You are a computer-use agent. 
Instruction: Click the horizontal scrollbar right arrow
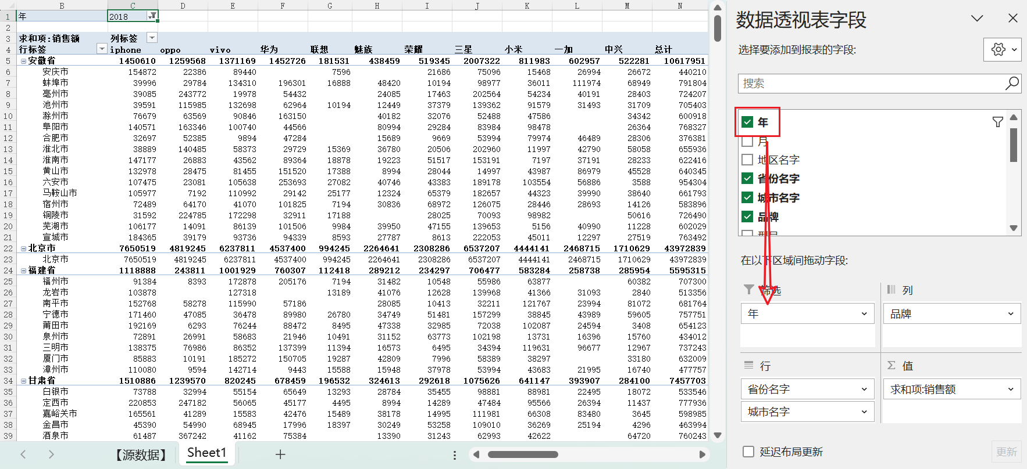click(x=702, y=454)
